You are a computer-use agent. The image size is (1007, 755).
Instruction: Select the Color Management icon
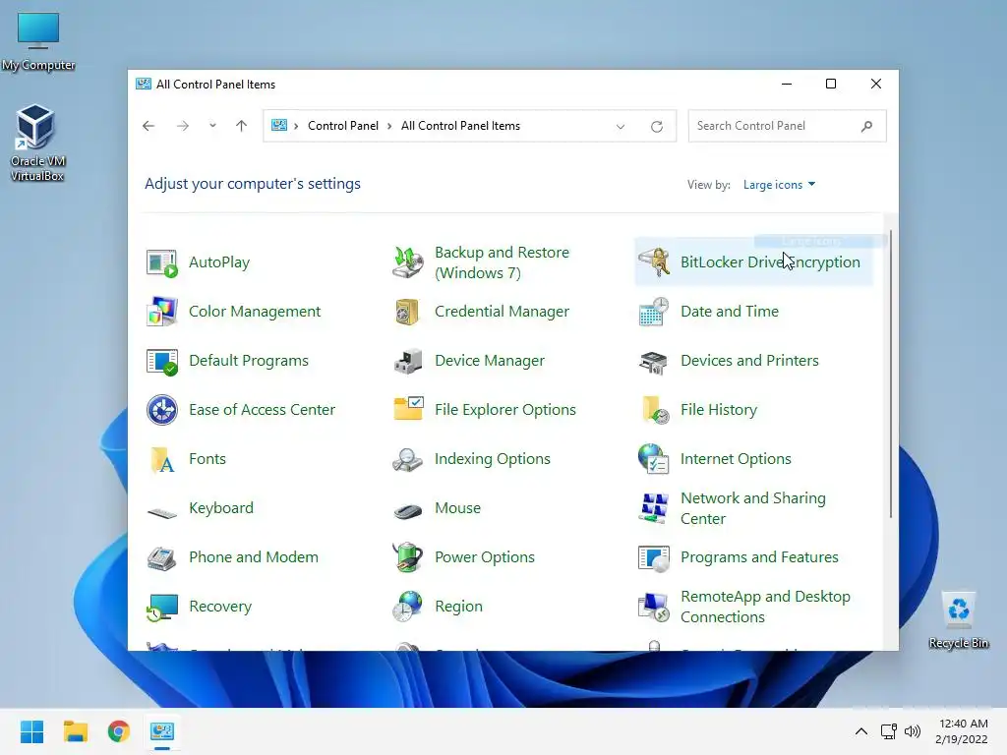coord(162,312)
